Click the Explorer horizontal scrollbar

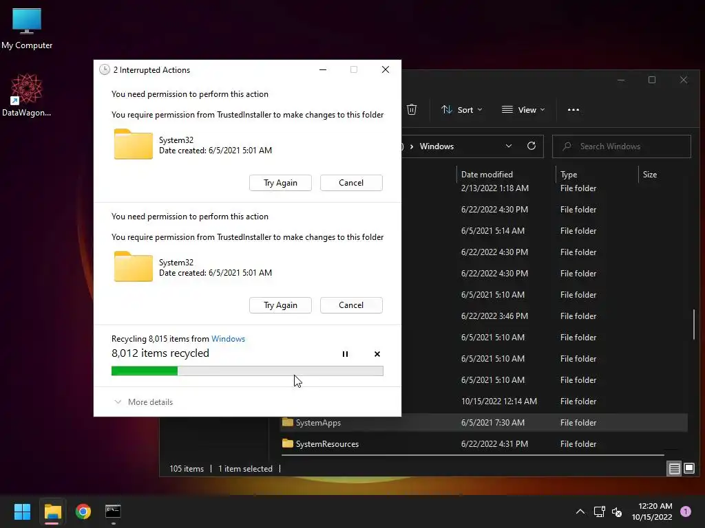[472, 455]
